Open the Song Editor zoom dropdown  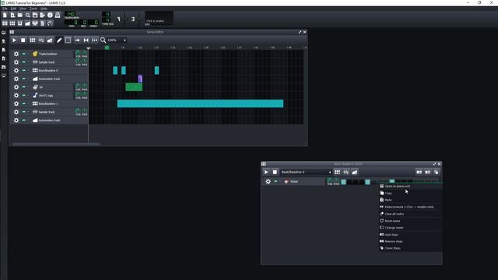click(x=117, y=40)
